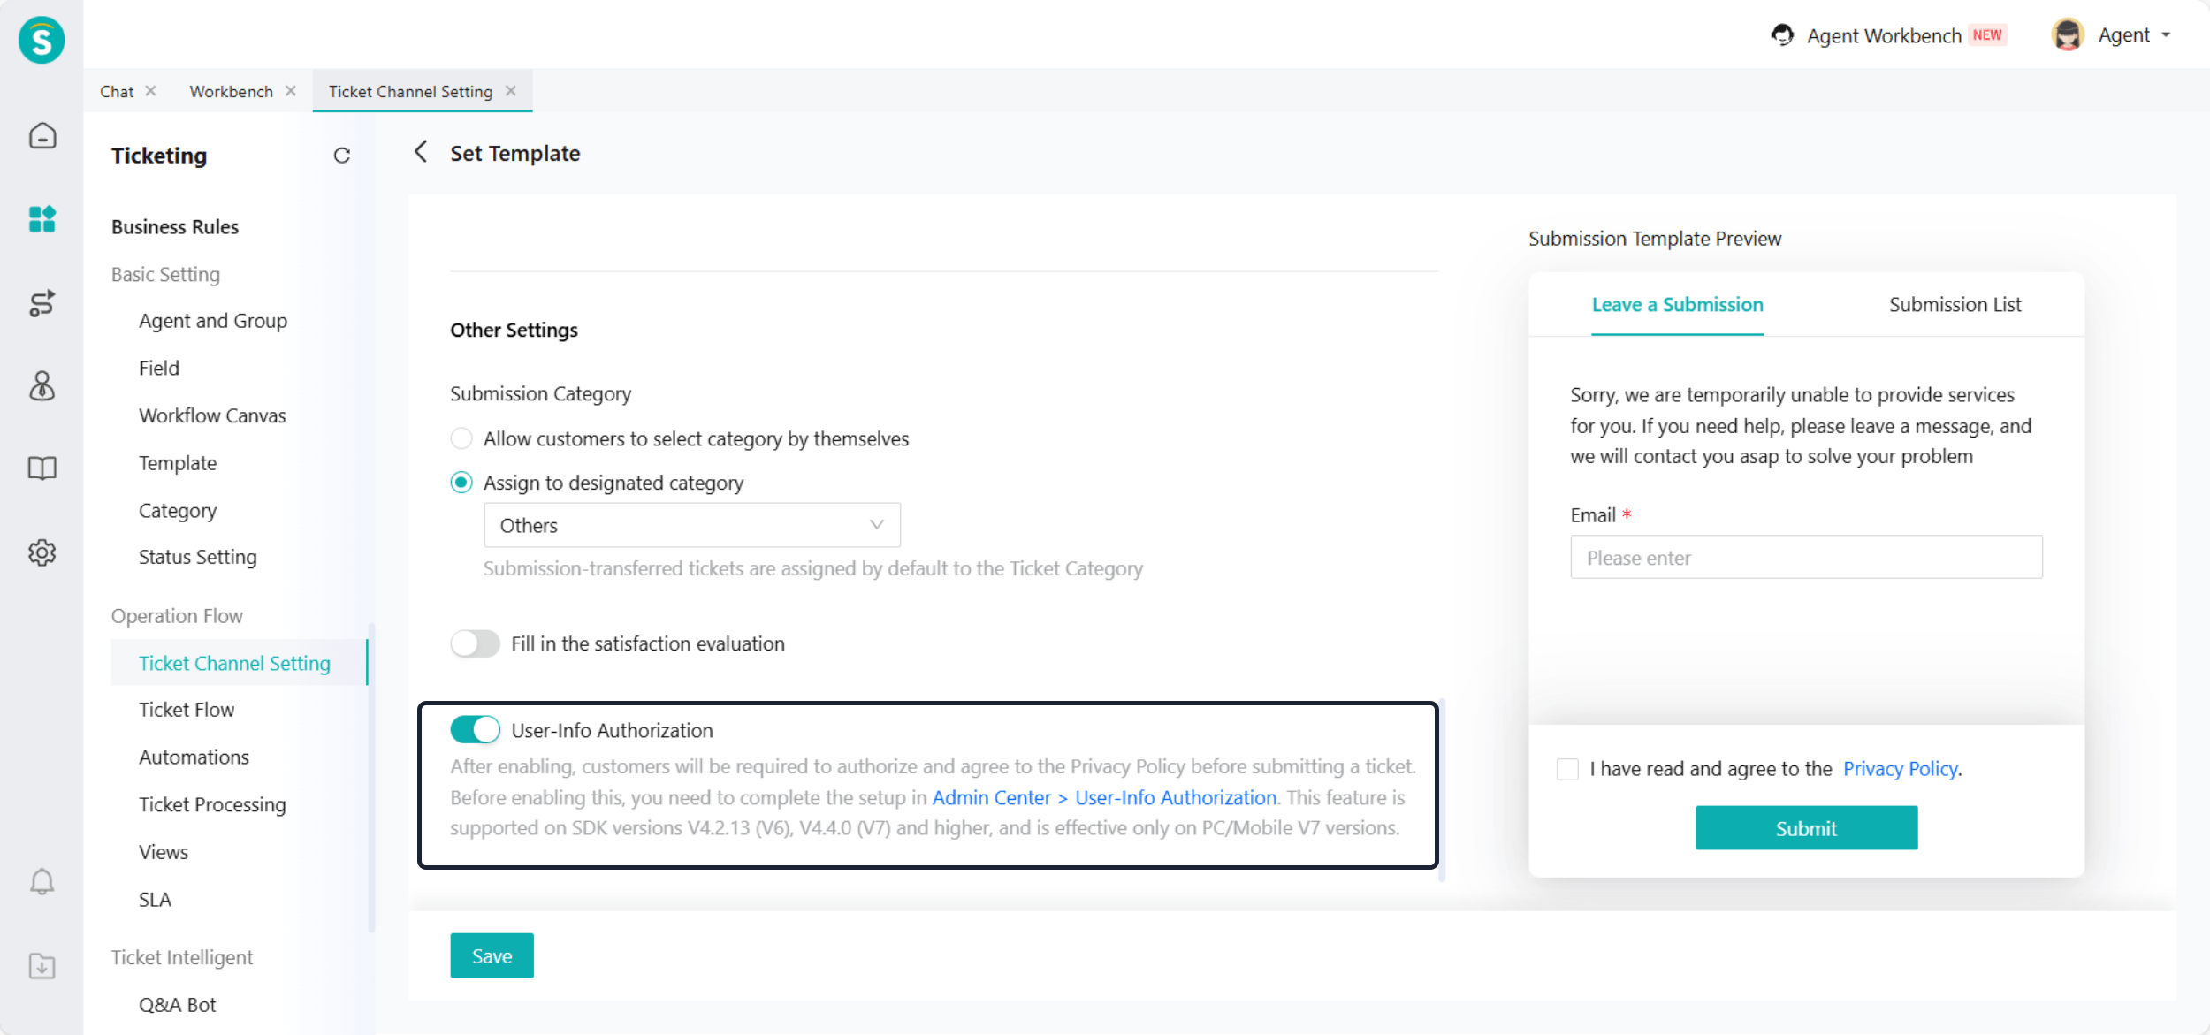This screenshot has width=2210, height=1035.
Task: Open the download inbox sidebar icon
Action: (42, 965)
